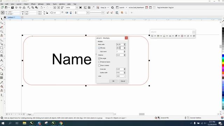This screenshot has height=126, width=224.
Task: Click the full-screen preview icon
Action: pos(80,8)
